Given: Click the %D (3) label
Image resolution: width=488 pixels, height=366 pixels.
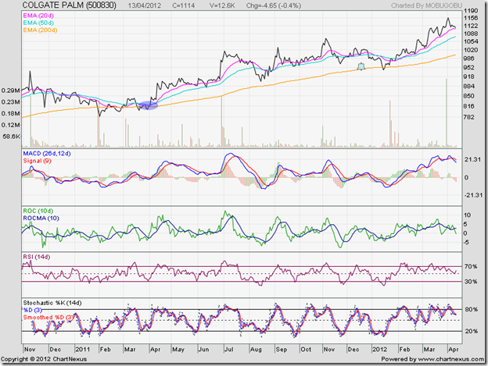Looking at the screenshot, I should click(33, 310).
